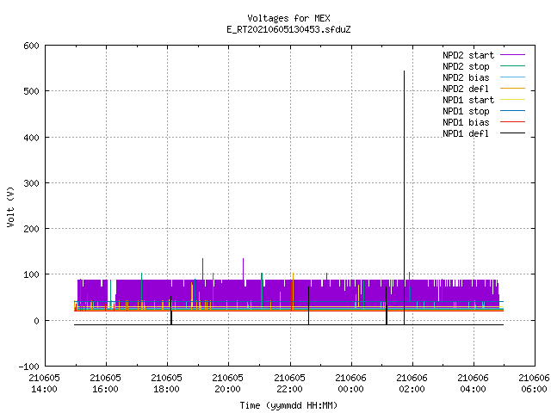Click the 210605 18:00 x-axis tick label

pos(166,384)
